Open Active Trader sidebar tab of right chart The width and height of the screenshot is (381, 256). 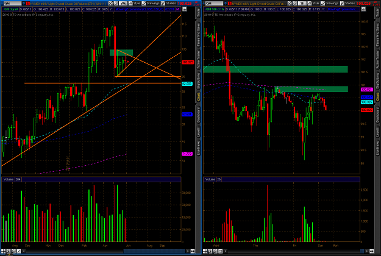377,60
